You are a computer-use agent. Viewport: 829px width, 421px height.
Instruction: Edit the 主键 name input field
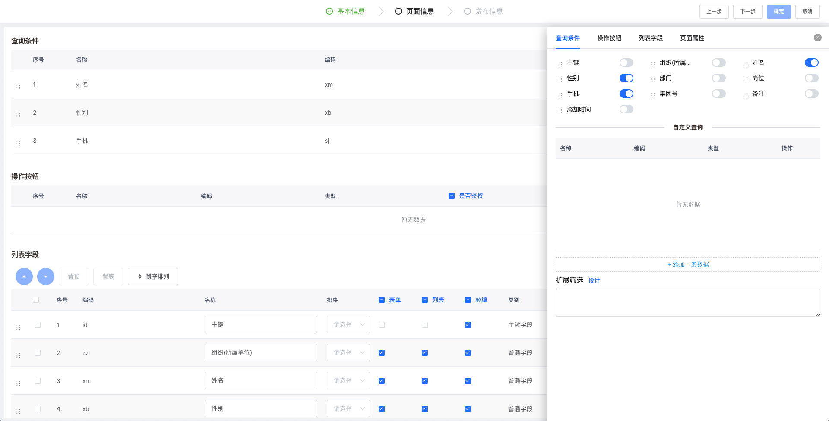click(261, 324)
